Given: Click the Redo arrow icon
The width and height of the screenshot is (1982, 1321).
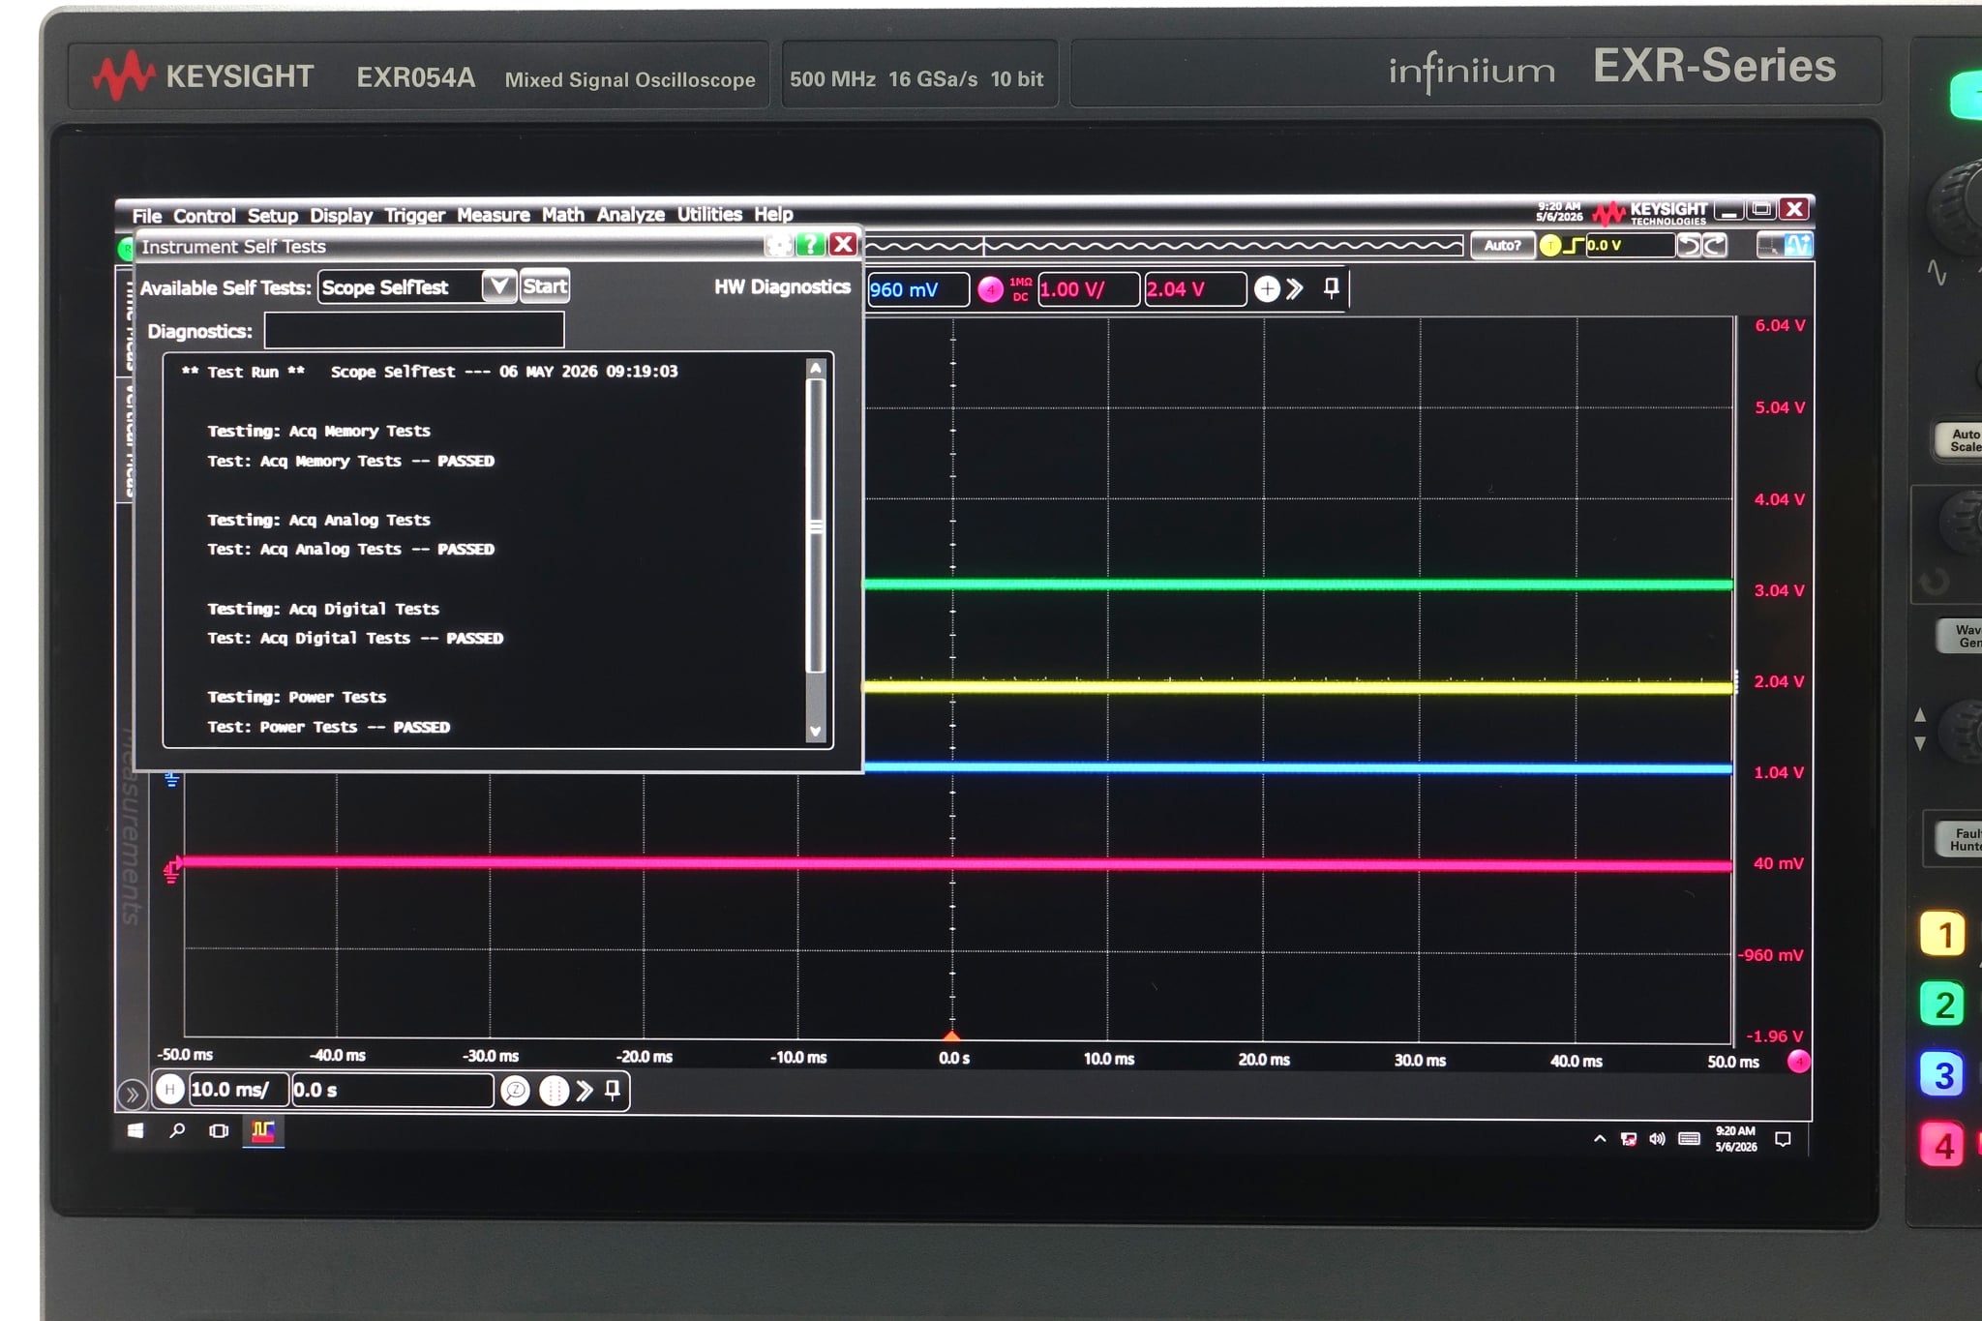Looking at the screenshot, I should 1714,246.
